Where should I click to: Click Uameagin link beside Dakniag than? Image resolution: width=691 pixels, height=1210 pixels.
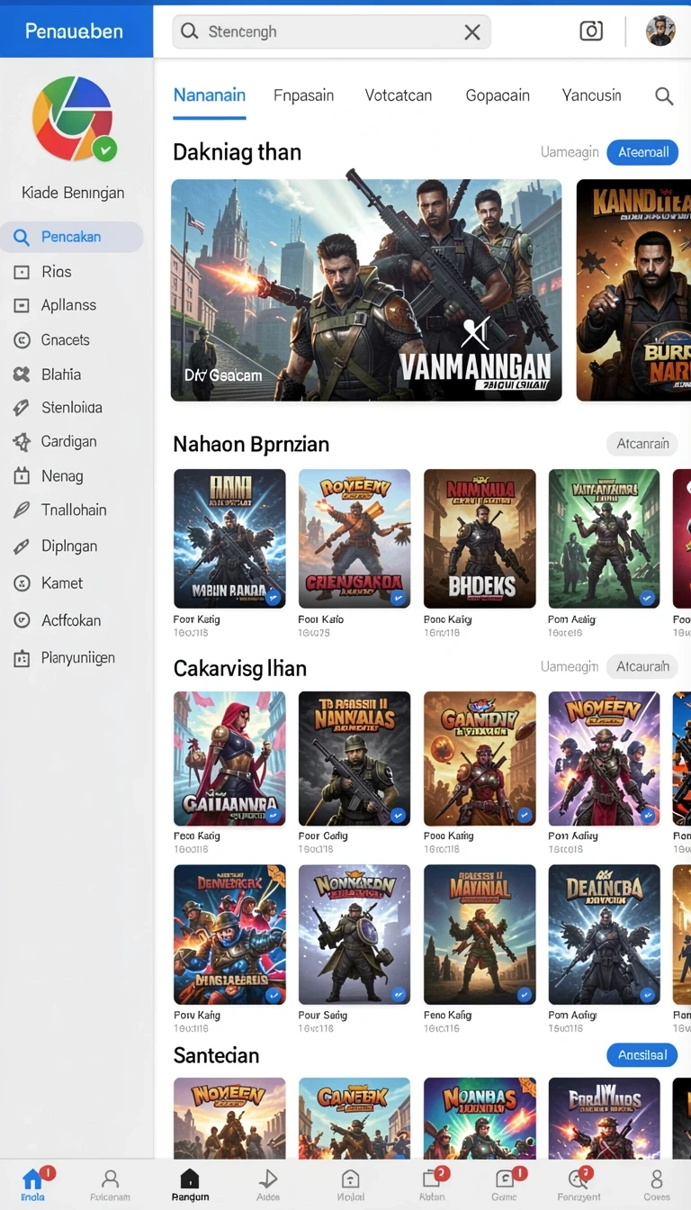(x=570, y=152)
